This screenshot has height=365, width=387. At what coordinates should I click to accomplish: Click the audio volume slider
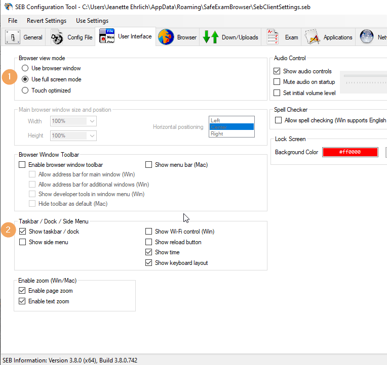365,76
